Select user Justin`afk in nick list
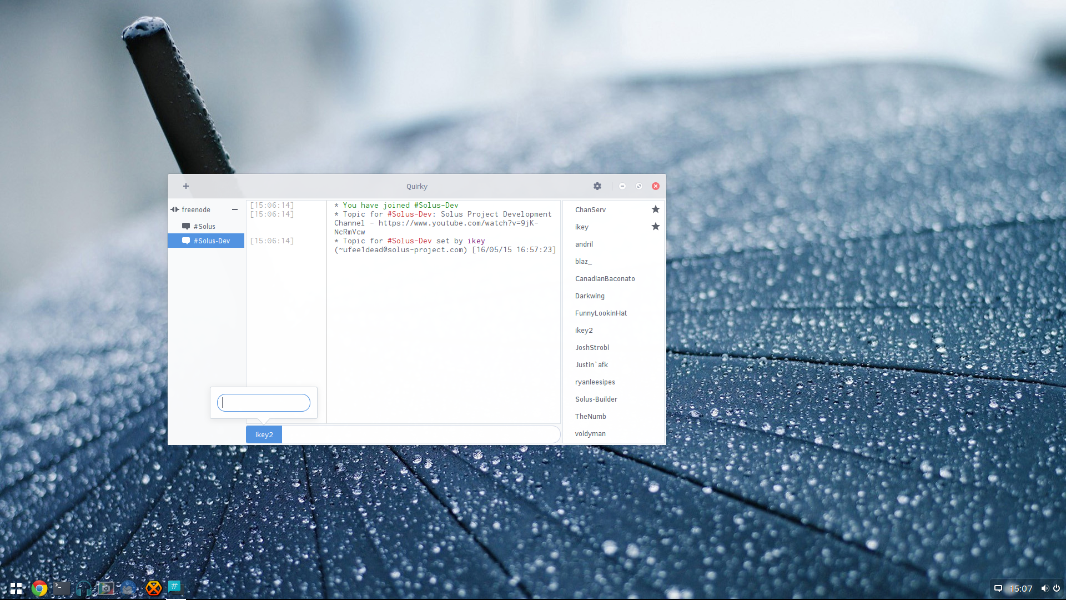 tap(614, 364)
